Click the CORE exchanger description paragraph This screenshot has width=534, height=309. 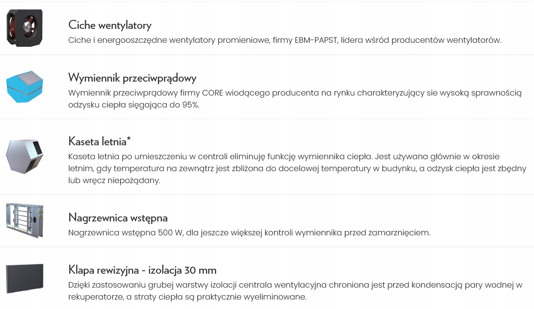point(295,99)
